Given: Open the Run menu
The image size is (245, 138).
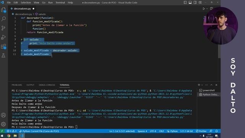Looking at the screenshot, I should coord(50,3).
